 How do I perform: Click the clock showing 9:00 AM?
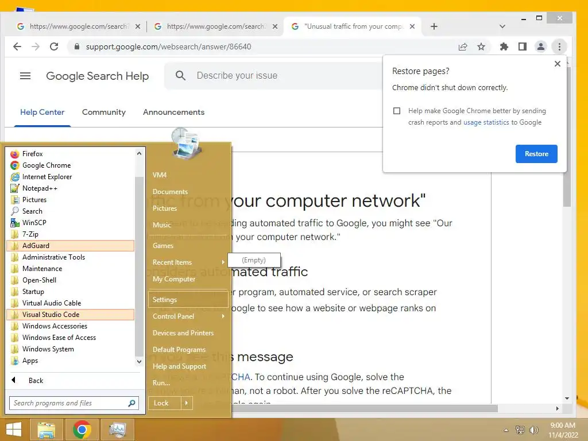point(563,425)
